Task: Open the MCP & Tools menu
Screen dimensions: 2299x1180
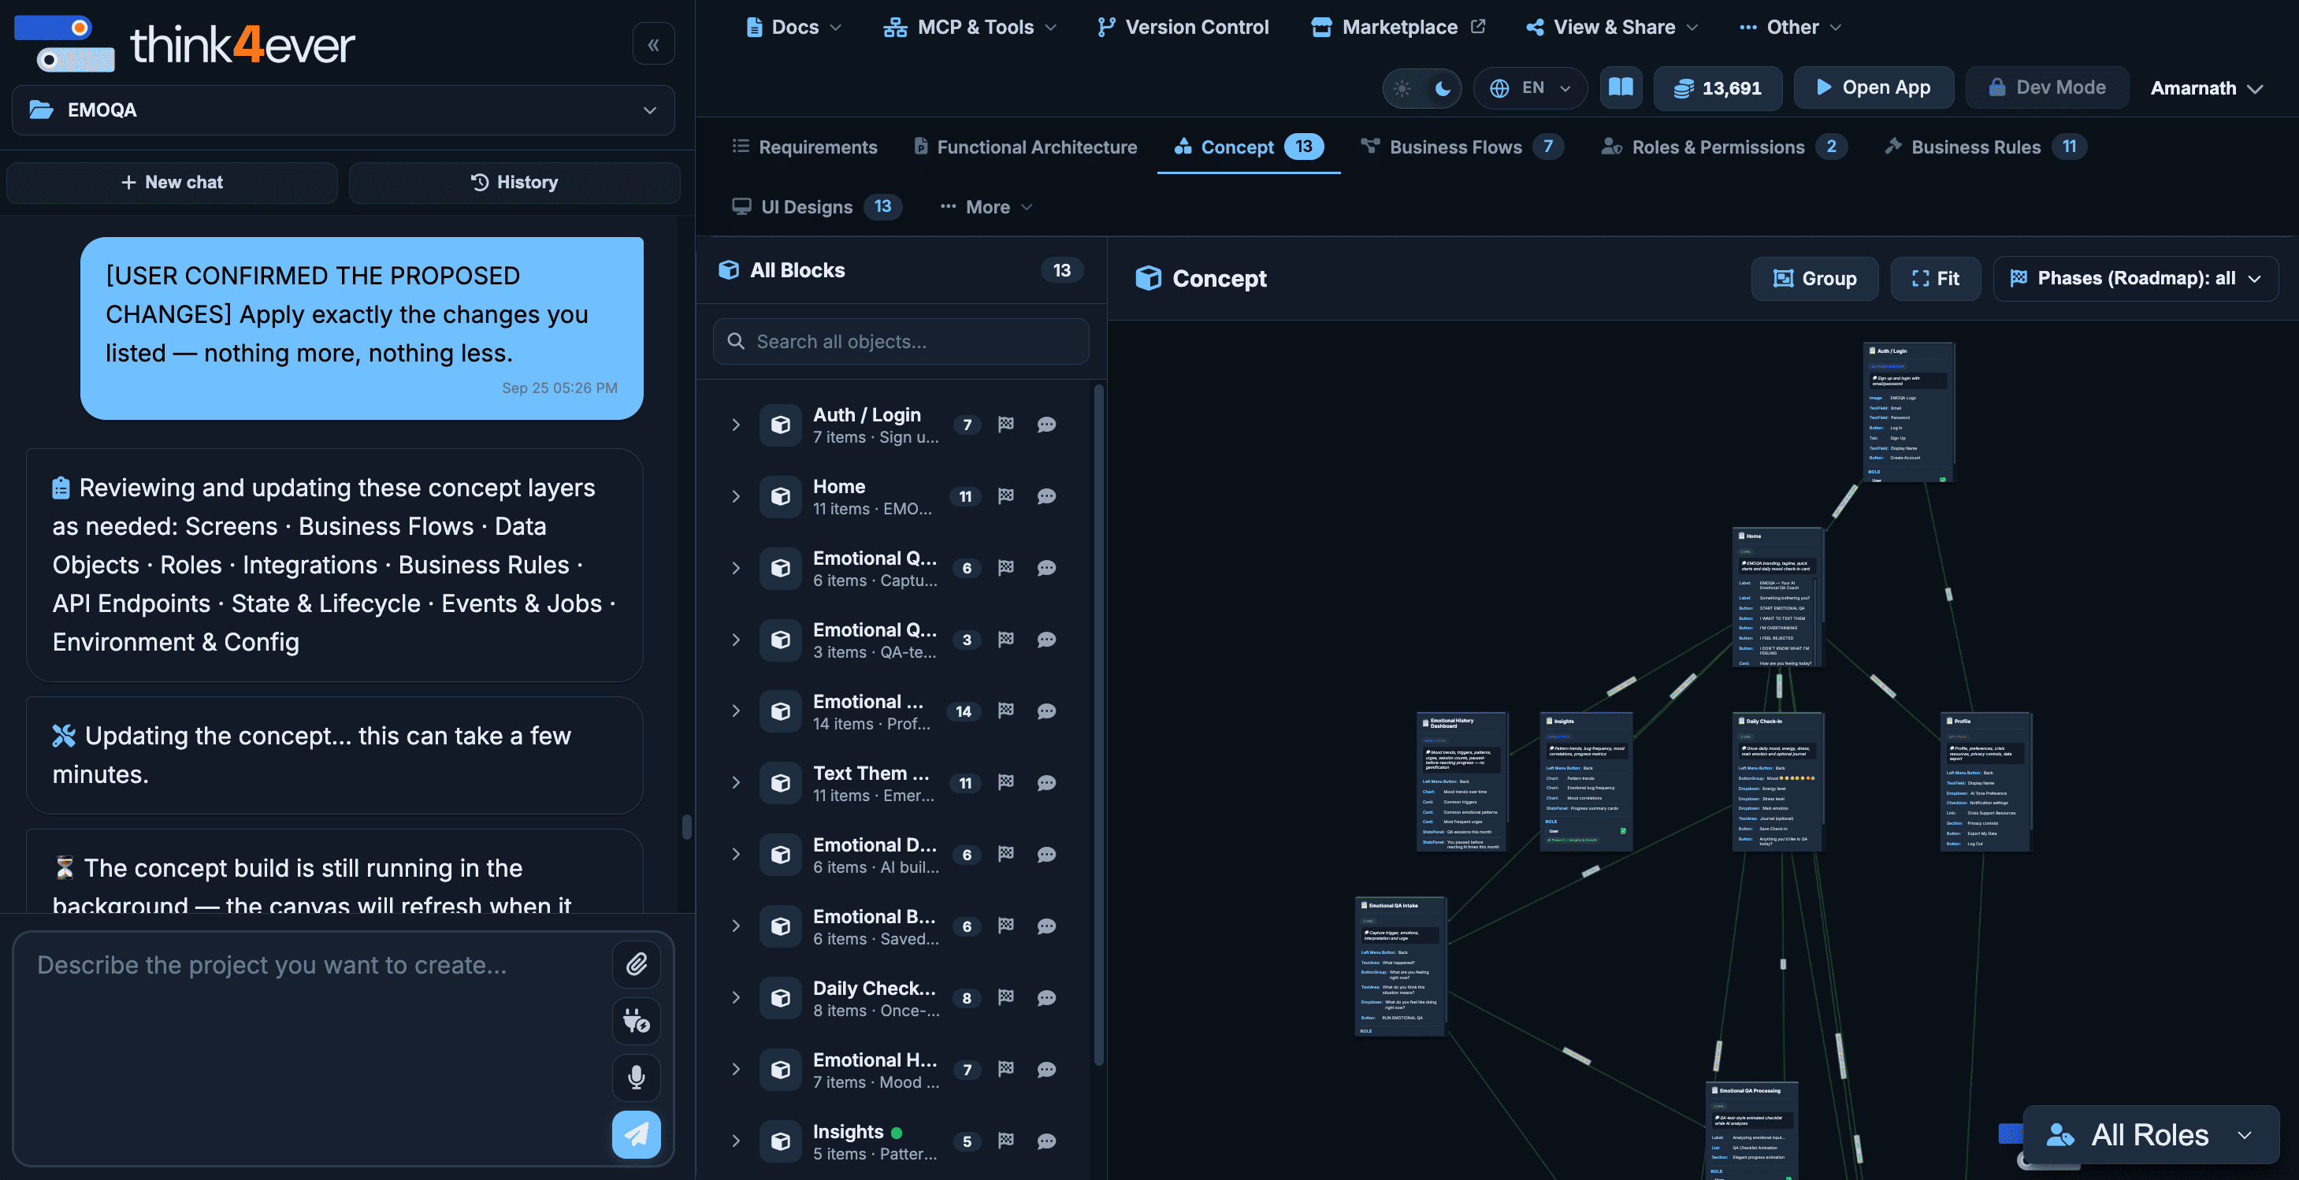Action: coord(970,27)
